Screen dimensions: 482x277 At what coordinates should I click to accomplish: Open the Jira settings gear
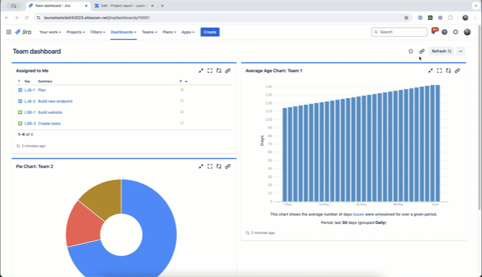pyautogui.click(x=455, y=32)
